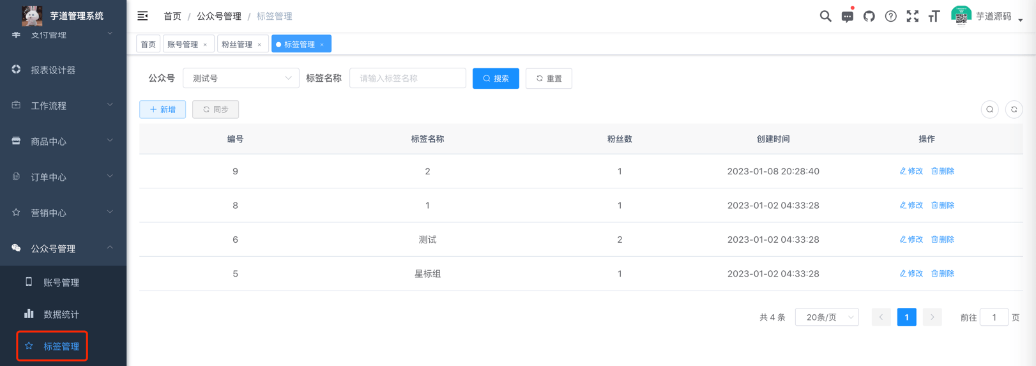Screen dimensions: 1036x366
Task: Collapse the sidebar with hamburger icon
Action: coord(142,16)
